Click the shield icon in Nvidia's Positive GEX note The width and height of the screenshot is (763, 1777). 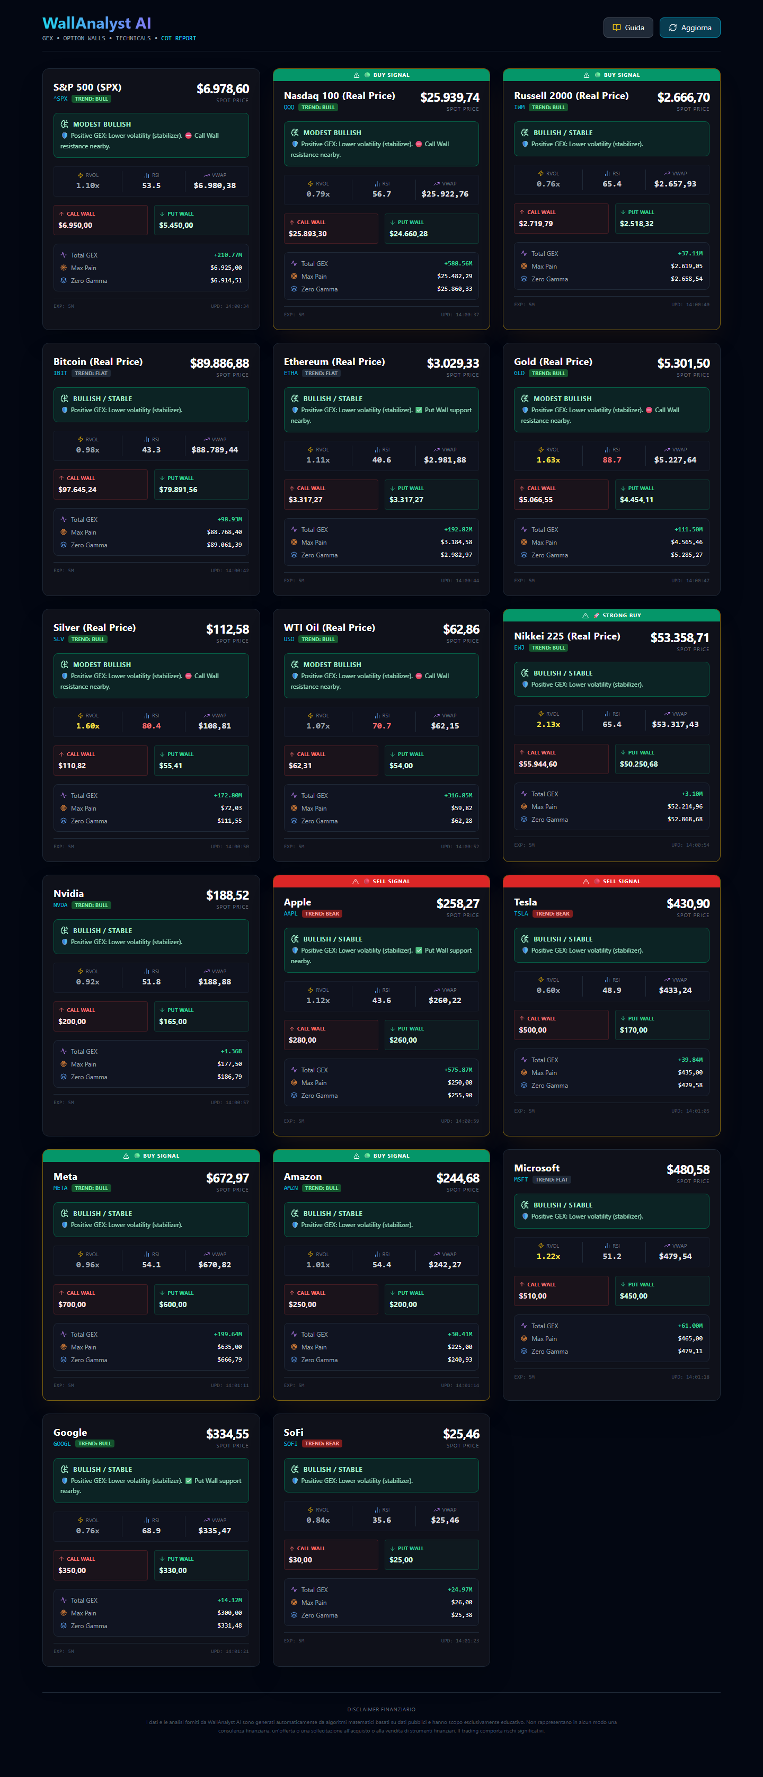(65, 941)
